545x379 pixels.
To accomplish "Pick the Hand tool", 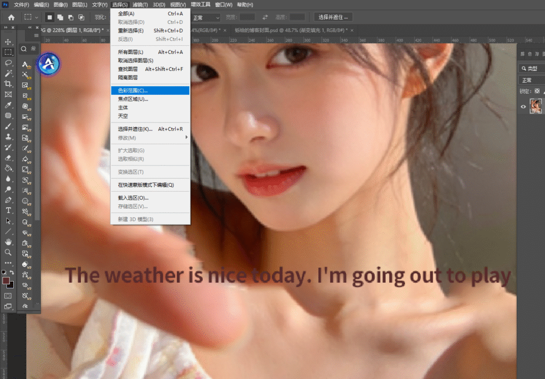I will [8, 242].
